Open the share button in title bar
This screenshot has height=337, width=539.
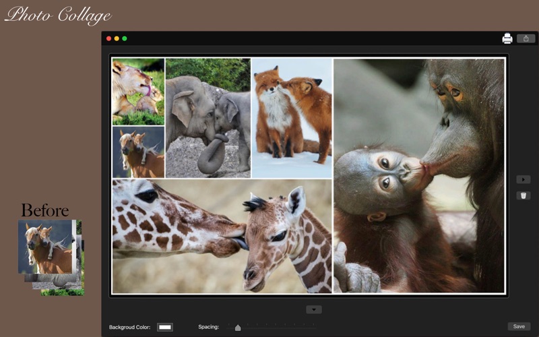click(526, 38)
